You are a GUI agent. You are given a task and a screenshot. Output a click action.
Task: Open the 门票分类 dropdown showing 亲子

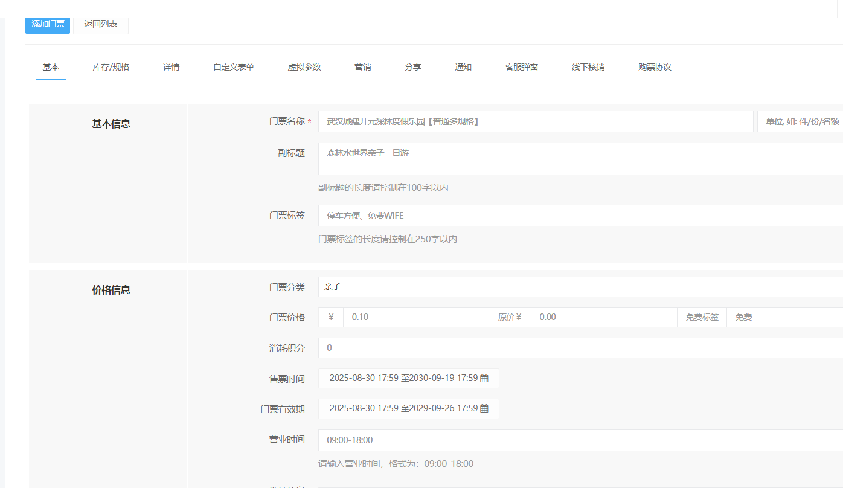click(x=580, y=287)
